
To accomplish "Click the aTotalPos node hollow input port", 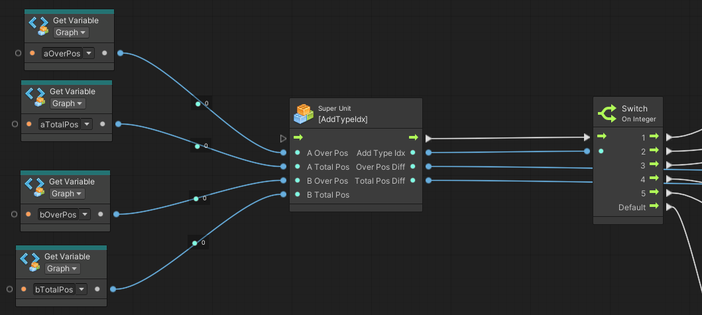I will point(15,123).
